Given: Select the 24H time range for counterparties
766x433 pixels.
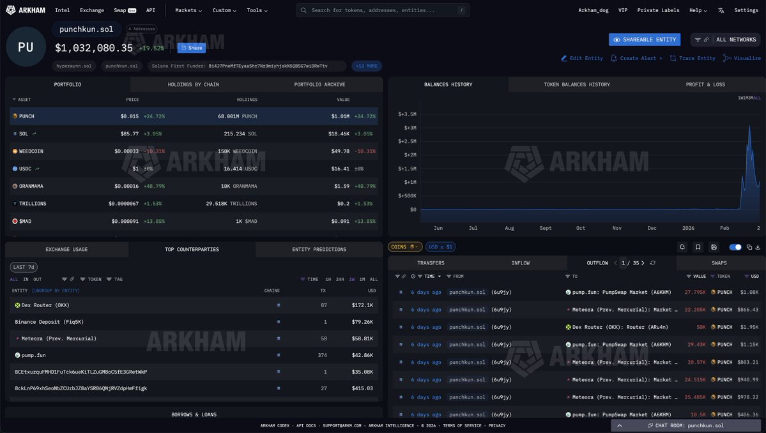Looking at the screenshot, I should [x=340, y=279].
